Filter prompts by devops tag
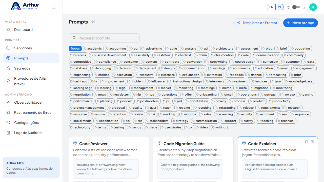This screenshot has height=182, width=324. click(x=168, y=68)
